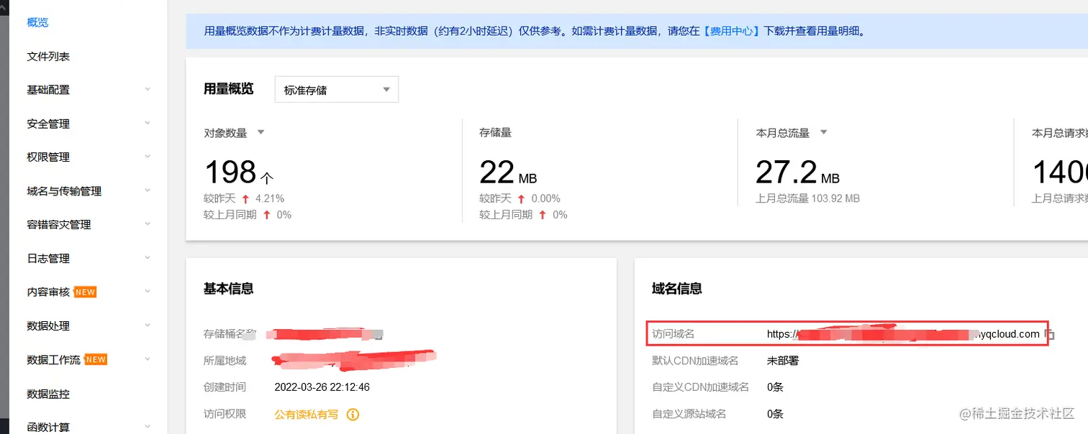Click the 22 MB storage value

point(508,172)
